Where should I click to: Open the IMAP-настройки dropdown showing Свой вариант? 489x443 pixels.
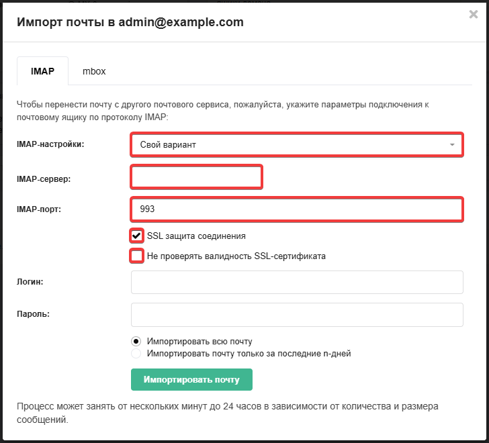tap(297, 144)
